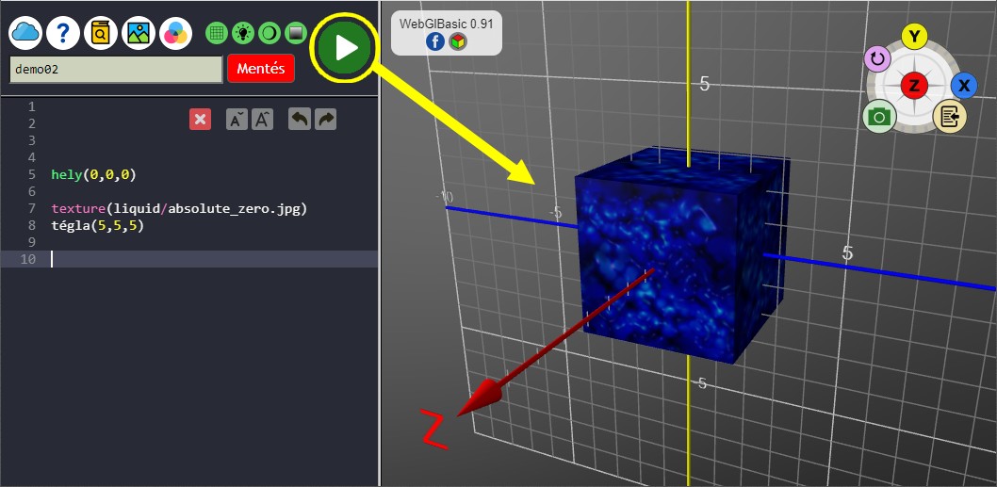Viewport: 997px width, 487px height.
Task: Open the Facebook link under WebGlBasic
Action: 435,41
